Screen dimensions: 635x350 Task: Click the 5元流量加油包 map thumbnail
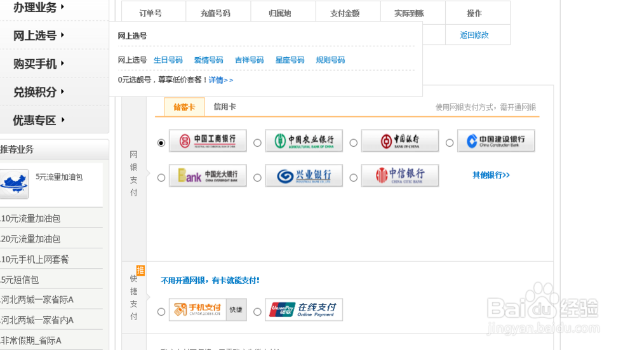[x=14, y=184]
